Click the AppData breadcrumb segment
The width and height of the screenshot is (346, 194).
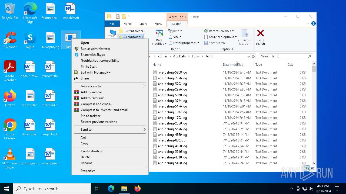click(x=179, y=56)
